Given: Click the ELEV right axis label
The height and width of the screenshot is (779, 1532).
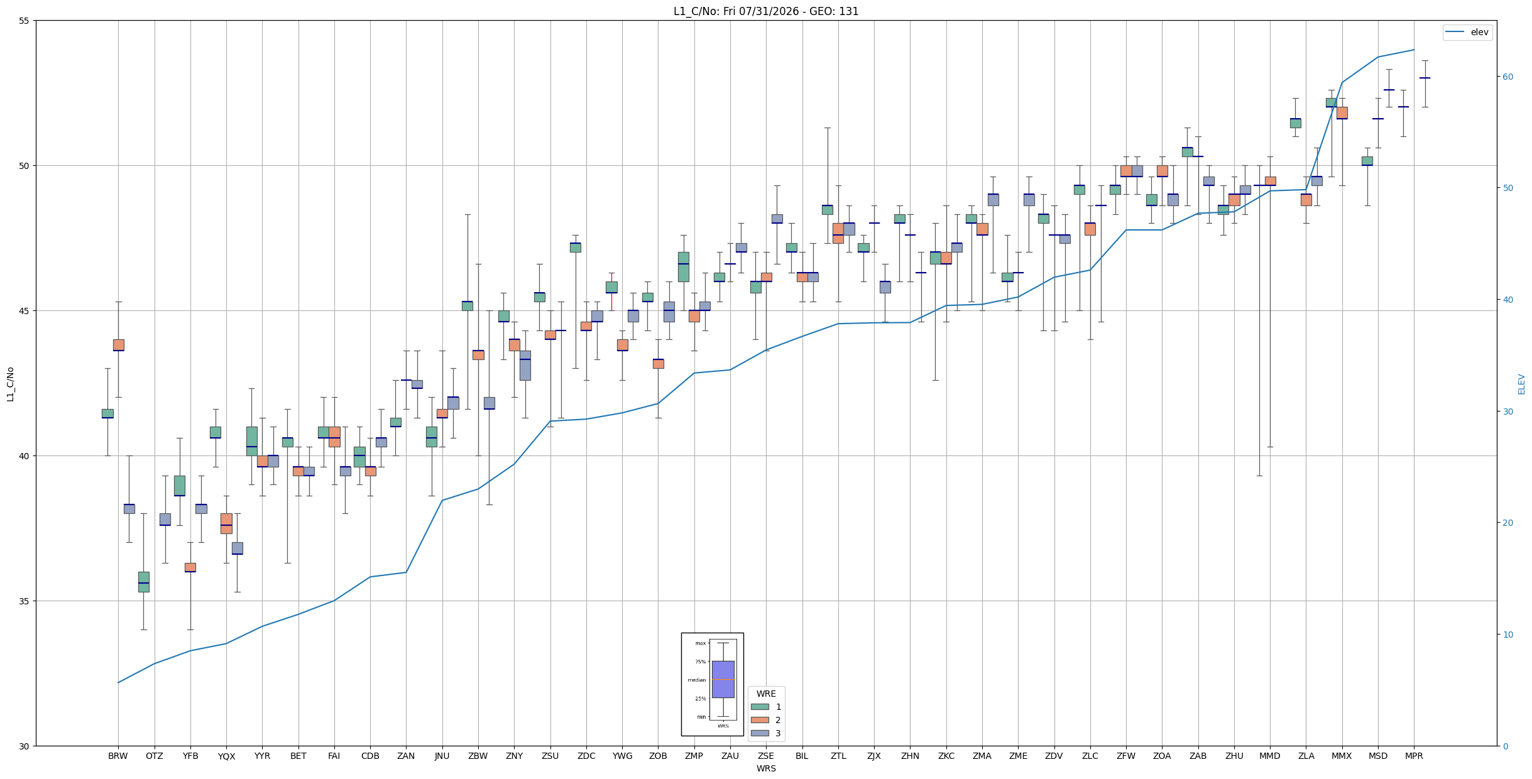Looking at the screenshot, I should click(1521, 384).
